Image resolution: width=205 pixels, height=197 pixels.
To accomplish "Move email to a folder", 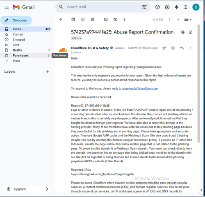I will 115,20.
